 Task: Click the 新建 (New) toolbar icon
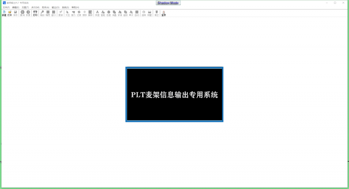4,13
